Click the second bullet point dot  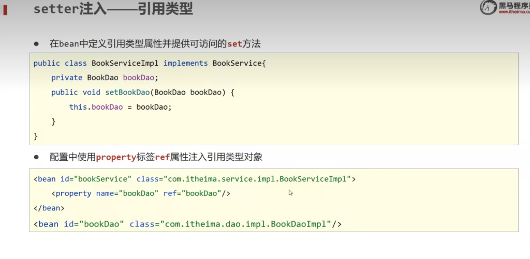(x=37, y=157)
